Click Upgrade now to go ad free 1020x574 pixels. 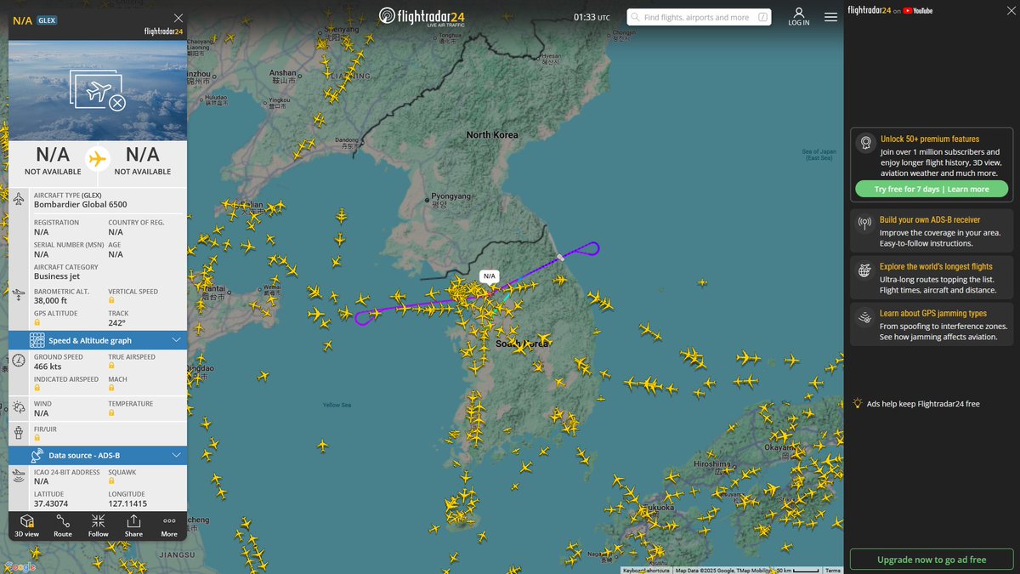pyautogui.click(x=932, y=560)
